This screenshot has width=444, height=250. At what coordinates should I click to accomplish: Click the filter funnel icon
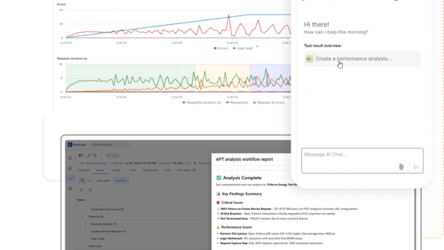pyautogui.click(x=90, y=190)
